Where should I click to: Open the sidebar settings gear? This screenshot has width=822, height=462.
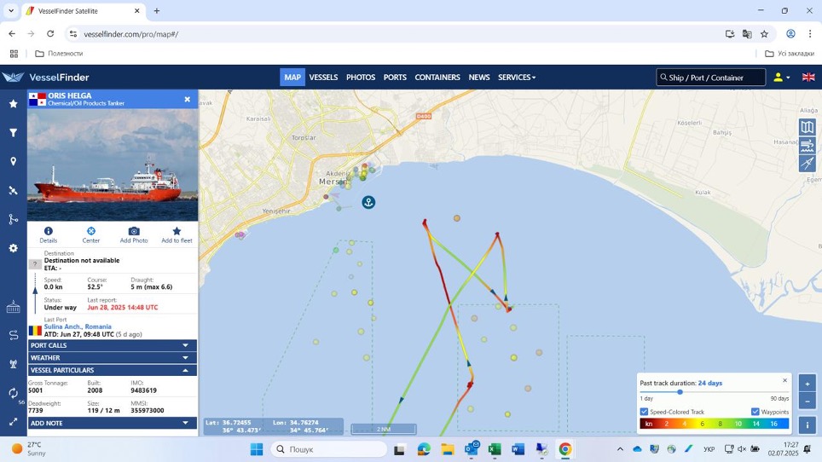pyautogui.click(x=13, y=248)
